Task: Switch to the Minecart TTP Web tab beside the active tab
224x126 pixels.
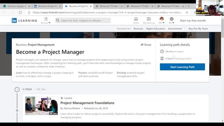Action: tap(109, 6)
